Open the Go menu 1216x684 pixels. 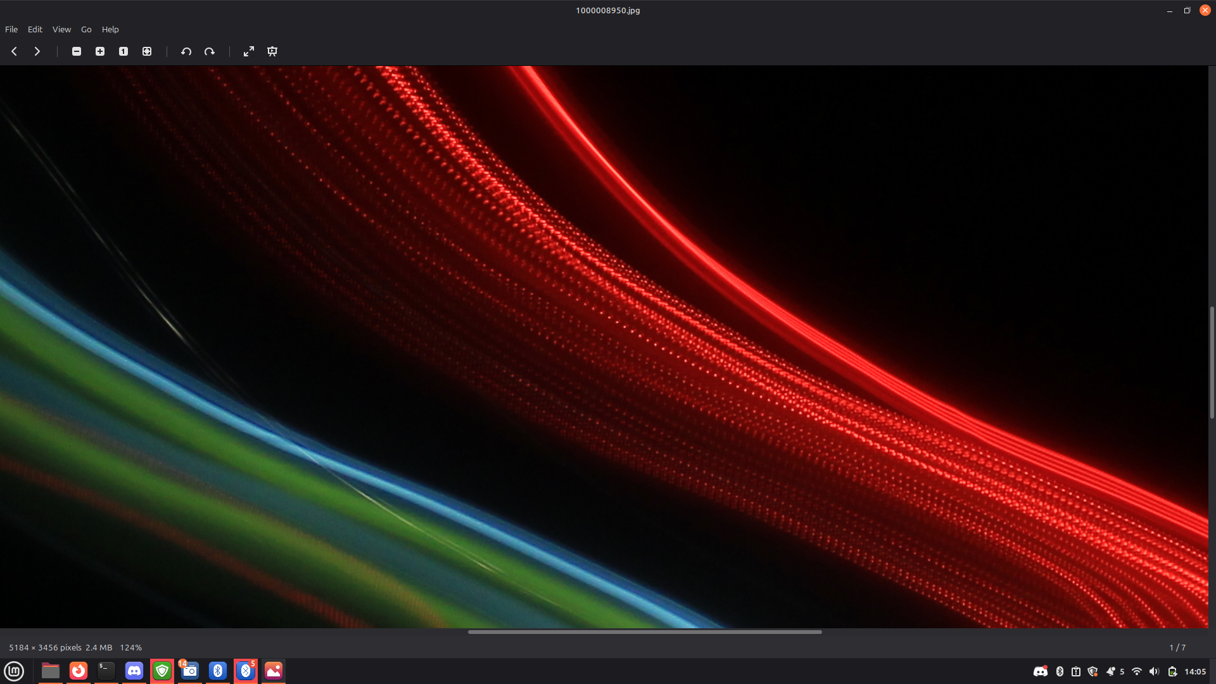(x=86, y=29)
